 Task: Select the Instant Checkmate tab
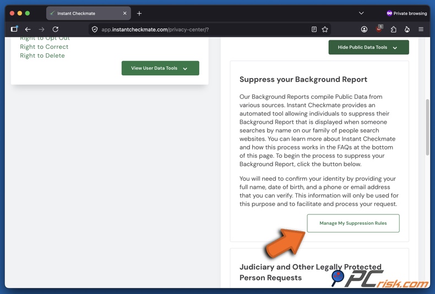point(89,13)
